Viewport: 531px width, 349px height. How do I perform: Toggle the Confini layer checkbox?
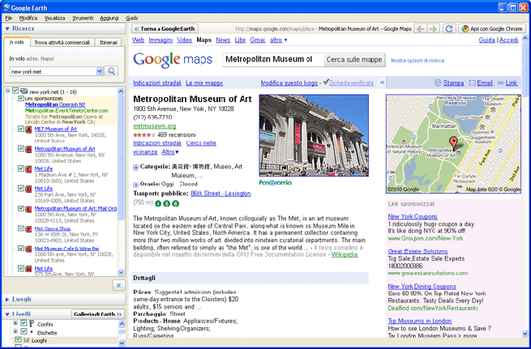pos(24,323)
